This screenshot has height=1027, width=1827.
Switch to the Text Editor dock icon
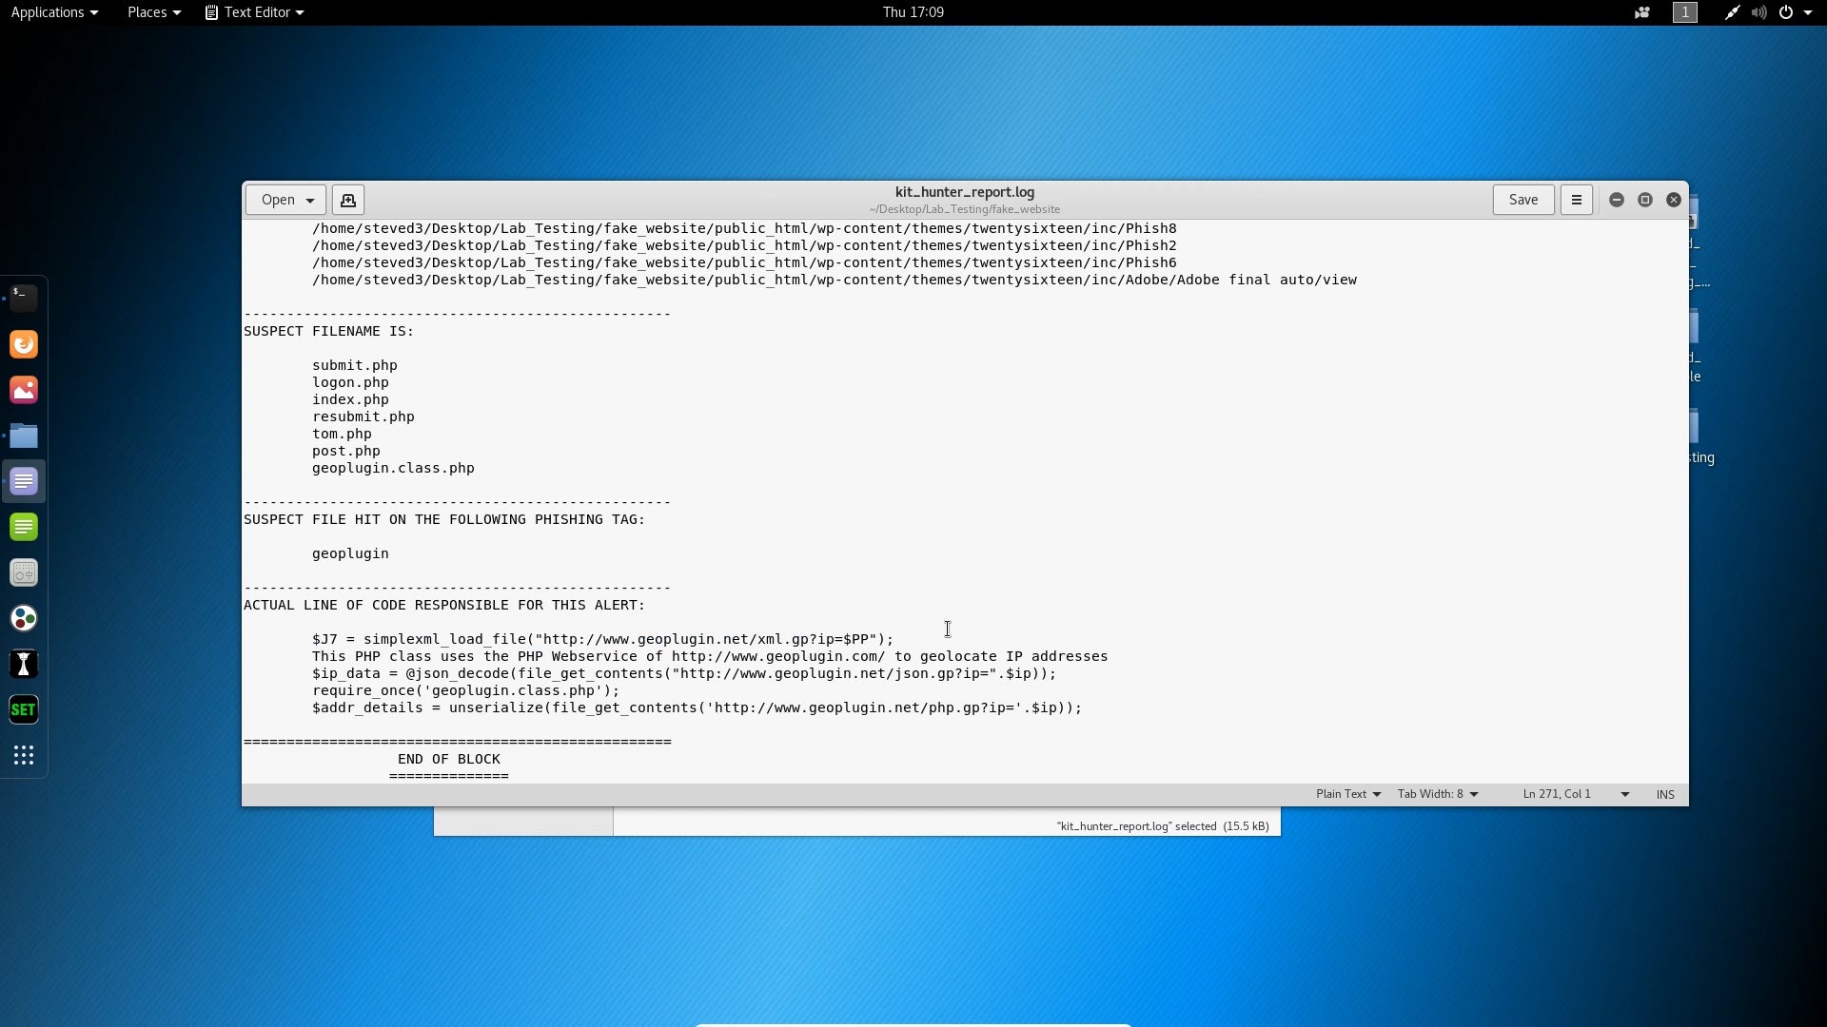[24, 481]
